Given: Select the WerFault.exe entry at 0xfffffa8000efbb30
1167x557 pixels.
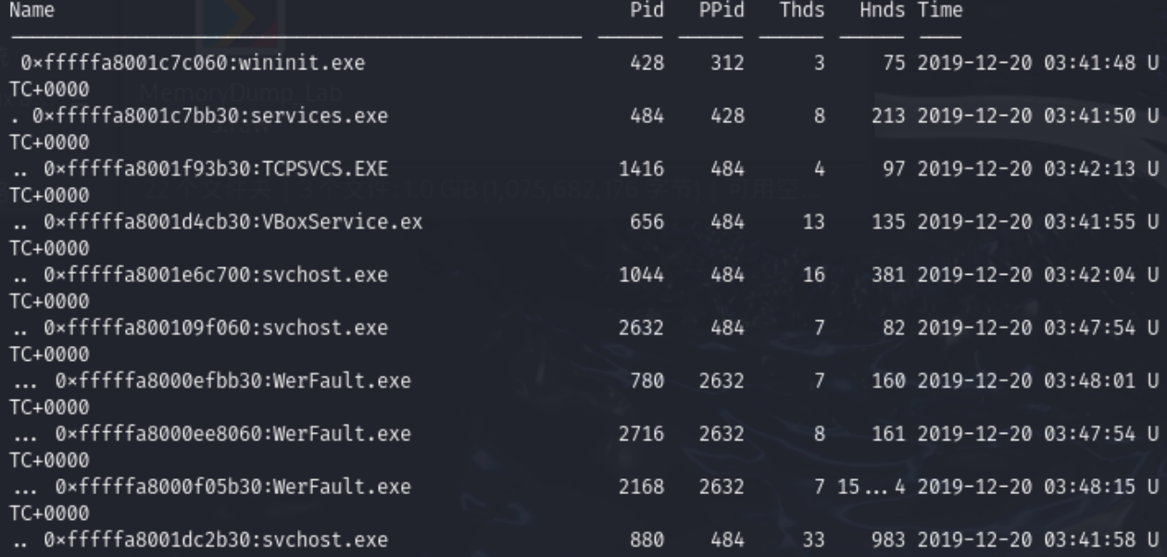Looking at the screenshot, I should pyautogui.click(x=232, y=381).
